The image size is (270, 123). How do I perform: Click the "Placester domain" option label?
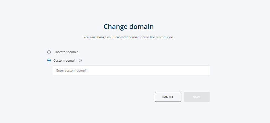(66, 52)
